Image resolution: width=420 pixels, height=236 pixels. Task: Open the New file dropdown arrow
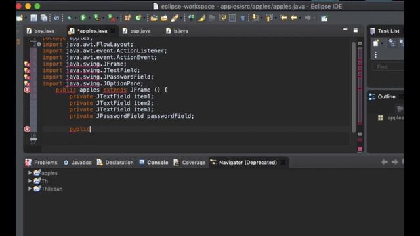[26, 18]
